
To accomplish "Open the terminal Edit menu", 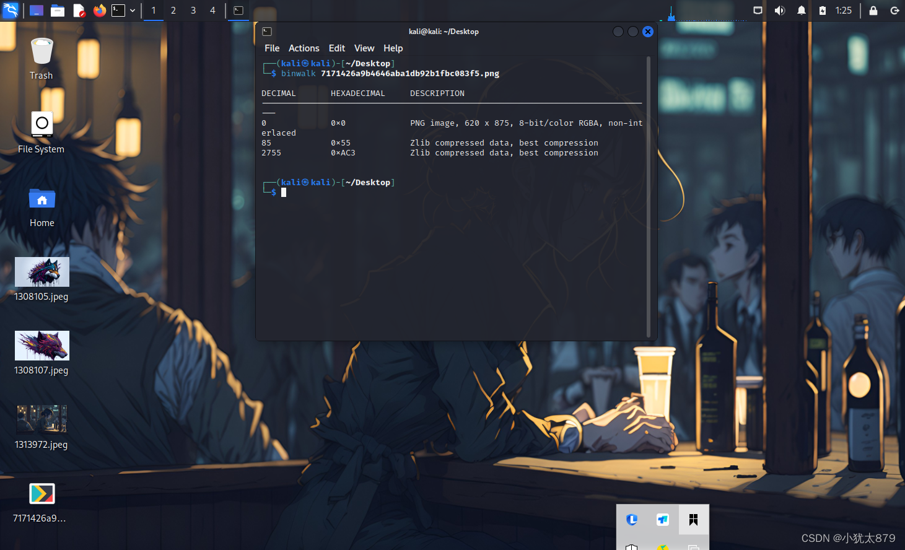I will point(337,48).
